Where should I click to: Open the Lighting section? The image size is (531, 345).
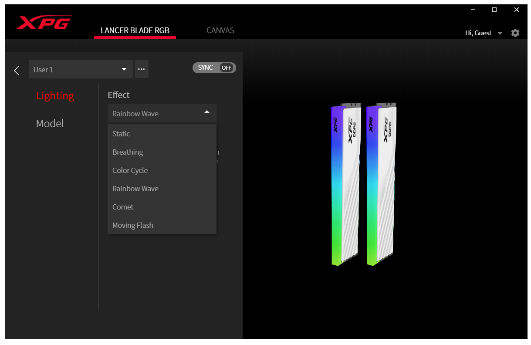tap(55, 96)
